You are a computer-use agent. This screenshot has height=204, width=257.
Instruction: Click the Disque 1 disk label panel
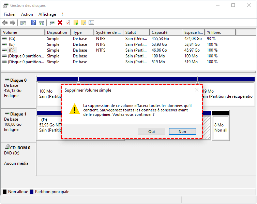[x=18, y=125]
